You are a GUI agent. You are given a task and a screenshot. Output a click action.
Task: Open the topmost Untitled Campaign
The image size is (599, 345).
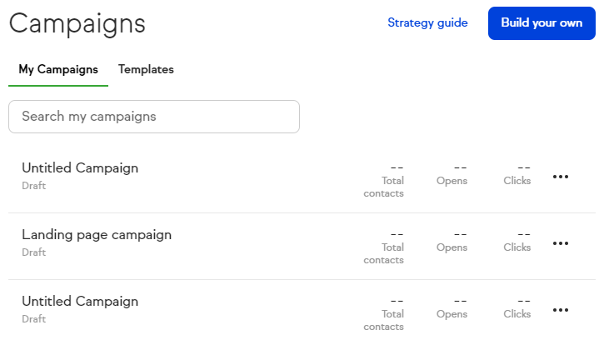click(x=80, y=168)
